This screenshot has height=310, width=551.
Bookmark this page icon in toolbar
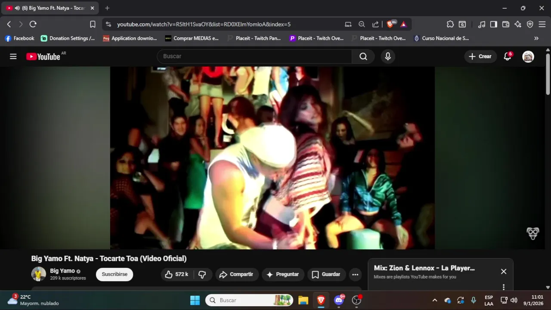click(93, 24)
